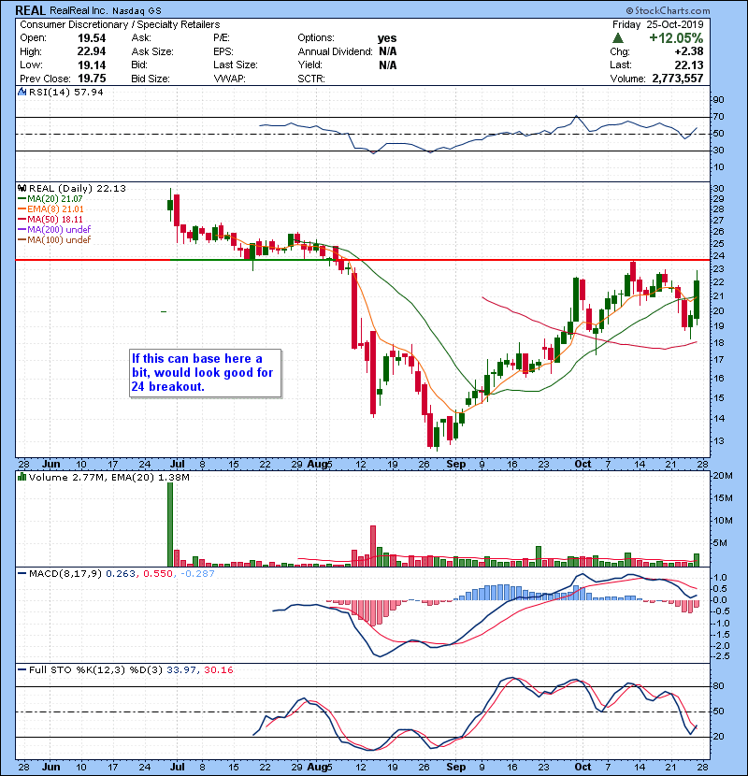Click the candlestick icon beside REAL (Daily)
This screenshot has width=748, height=776.
click(x=22, y=188)
